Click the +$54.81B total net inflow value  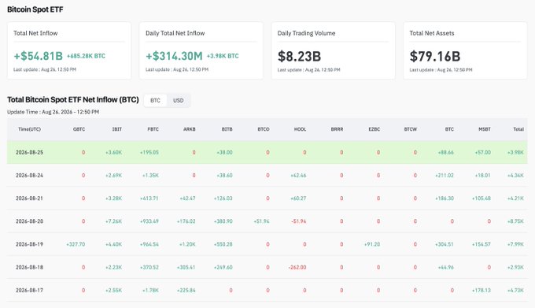click(x=39, y=56)
